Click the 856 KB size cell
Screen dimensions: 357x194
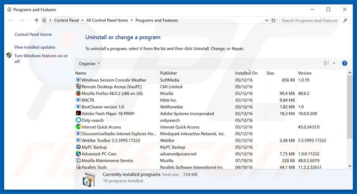pyautogui.click(x=288, y=80)
